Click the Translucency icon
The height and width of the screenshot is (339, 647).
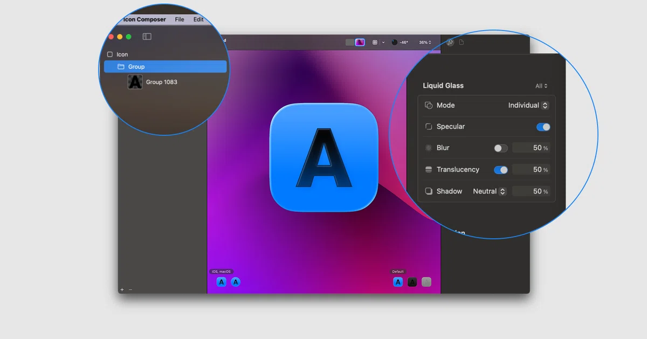point(429,169)
